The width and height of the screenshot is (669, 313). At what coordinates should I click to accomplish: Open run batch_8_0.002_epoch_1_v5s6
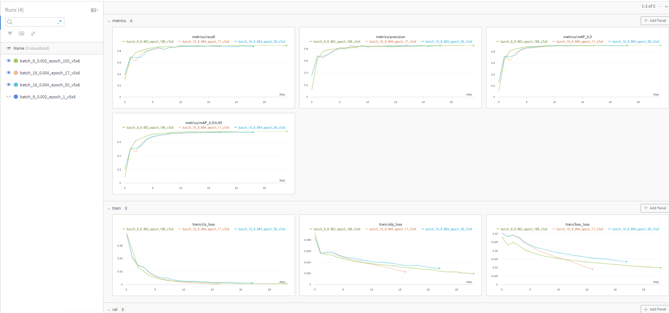coord(48,97)
